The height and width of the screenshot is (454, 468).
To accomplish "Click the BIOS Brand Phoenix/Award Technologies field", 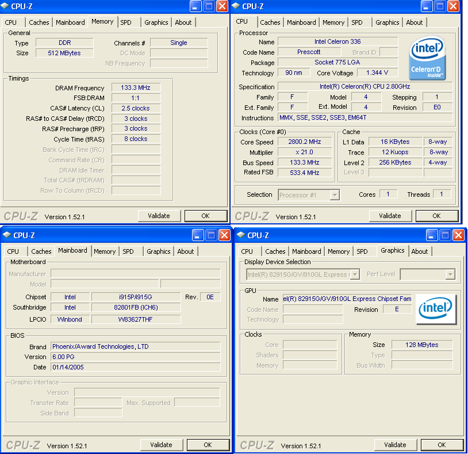I will tap(136, 346).
